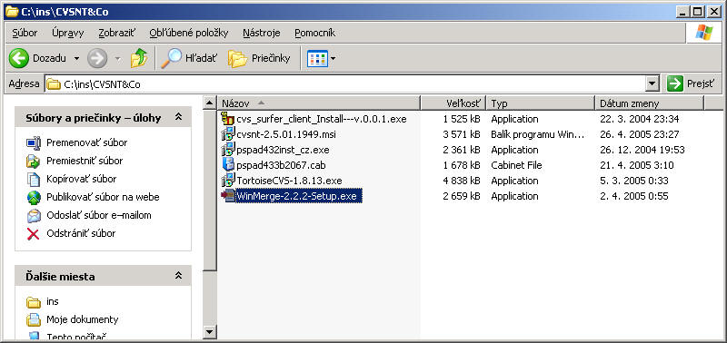Screen dimensions: 727x343
Task: Open the Dozadu history dropdown arrow
Action: click(76, 59)
